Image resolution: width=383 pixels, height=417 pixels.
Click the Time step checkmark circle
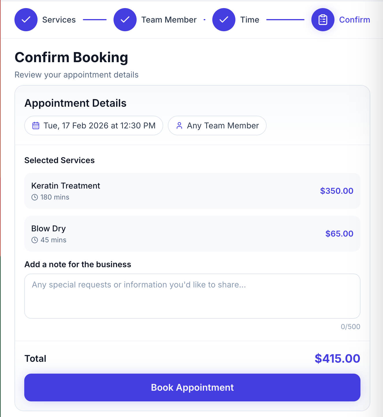click(224, 20)
